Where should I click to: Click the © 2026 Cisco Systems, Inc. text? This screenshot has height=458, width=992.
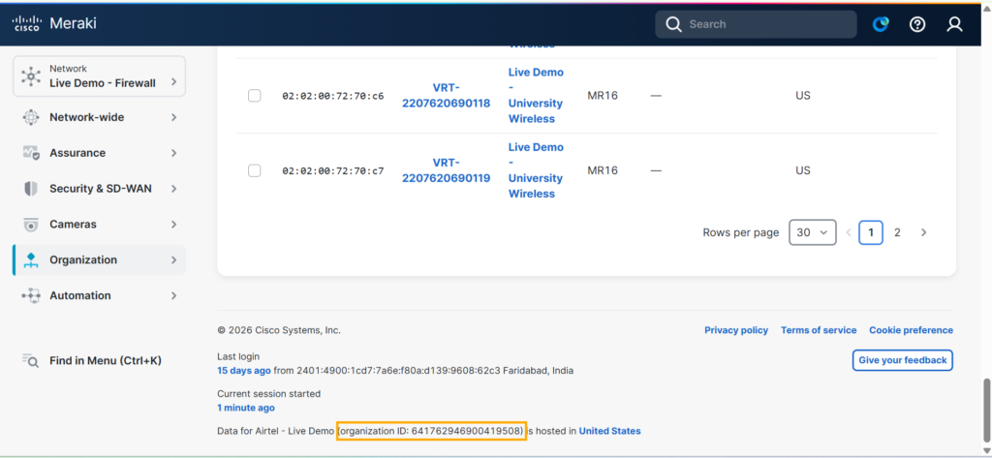pyautogui.click(x=279, y=330)
